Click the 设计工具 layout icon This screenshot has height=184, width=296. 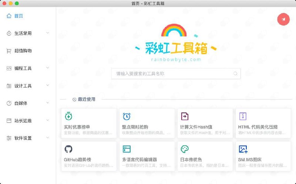(x=9, y=86)
